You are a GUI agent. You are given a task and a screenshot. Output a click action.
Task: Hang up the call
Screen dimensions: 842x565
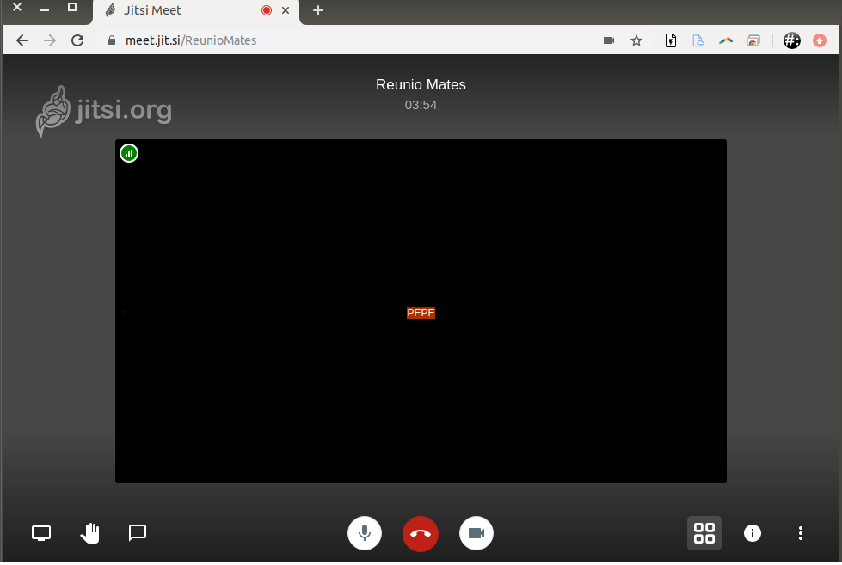point(421,533)
